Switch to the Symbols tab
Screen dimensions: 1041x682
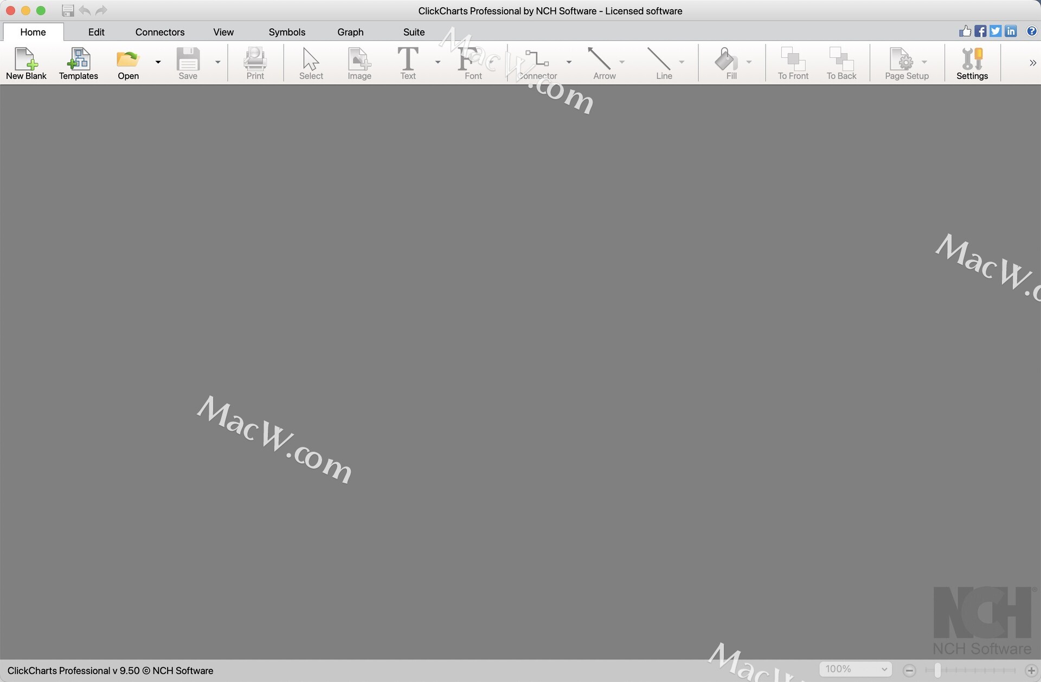pyautogui.click(x=287, y=32)
